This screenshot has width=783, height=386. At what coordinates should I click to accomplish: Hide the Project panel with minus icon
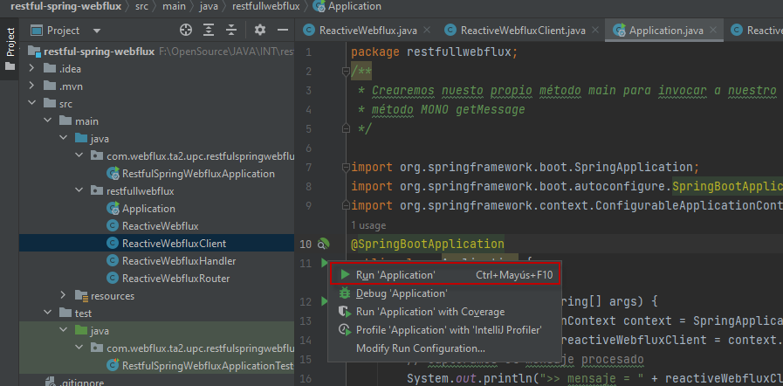pyautogui.click(x=283, y=31)
